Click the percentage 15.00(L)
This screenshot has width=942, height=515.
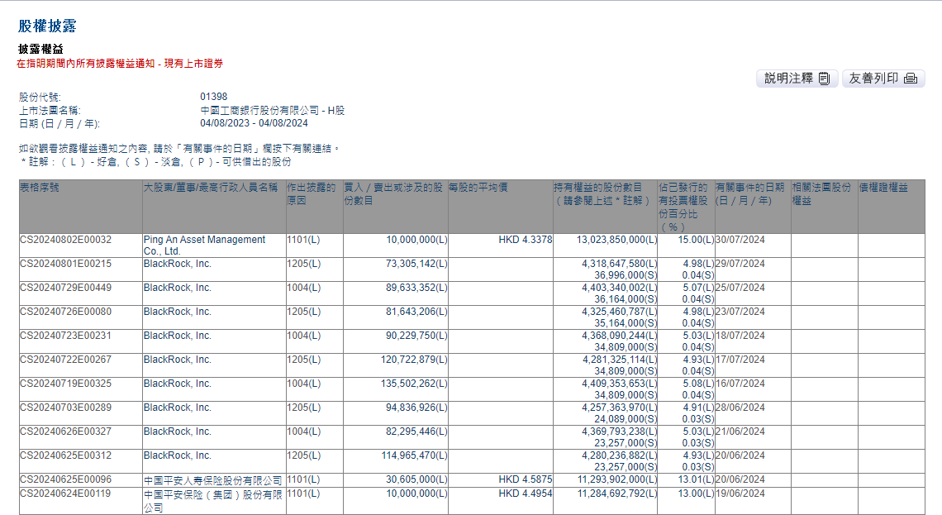pyautogui.click(x=697, y=240)
